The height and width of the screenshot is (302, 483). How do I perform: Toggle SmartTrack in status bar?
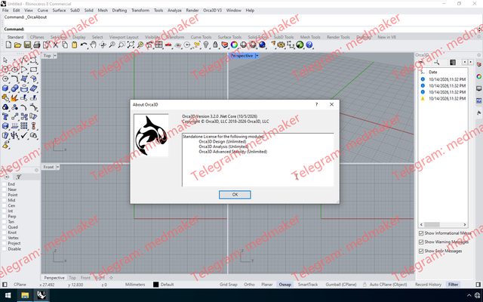click(x=308, y=285)
